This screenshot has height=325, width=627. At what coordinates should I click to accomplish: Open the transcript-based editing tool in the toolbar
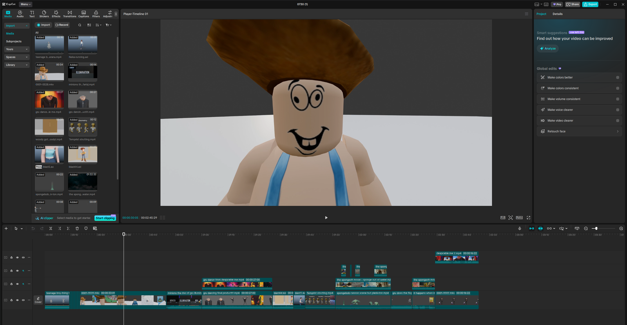tap(95, 229)
